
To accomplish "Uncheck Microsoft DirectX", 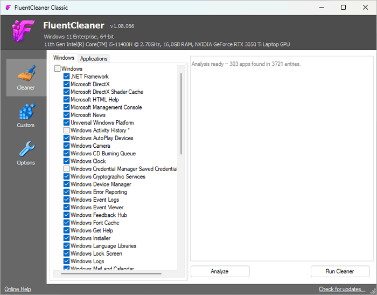I will tap(66, 84).
